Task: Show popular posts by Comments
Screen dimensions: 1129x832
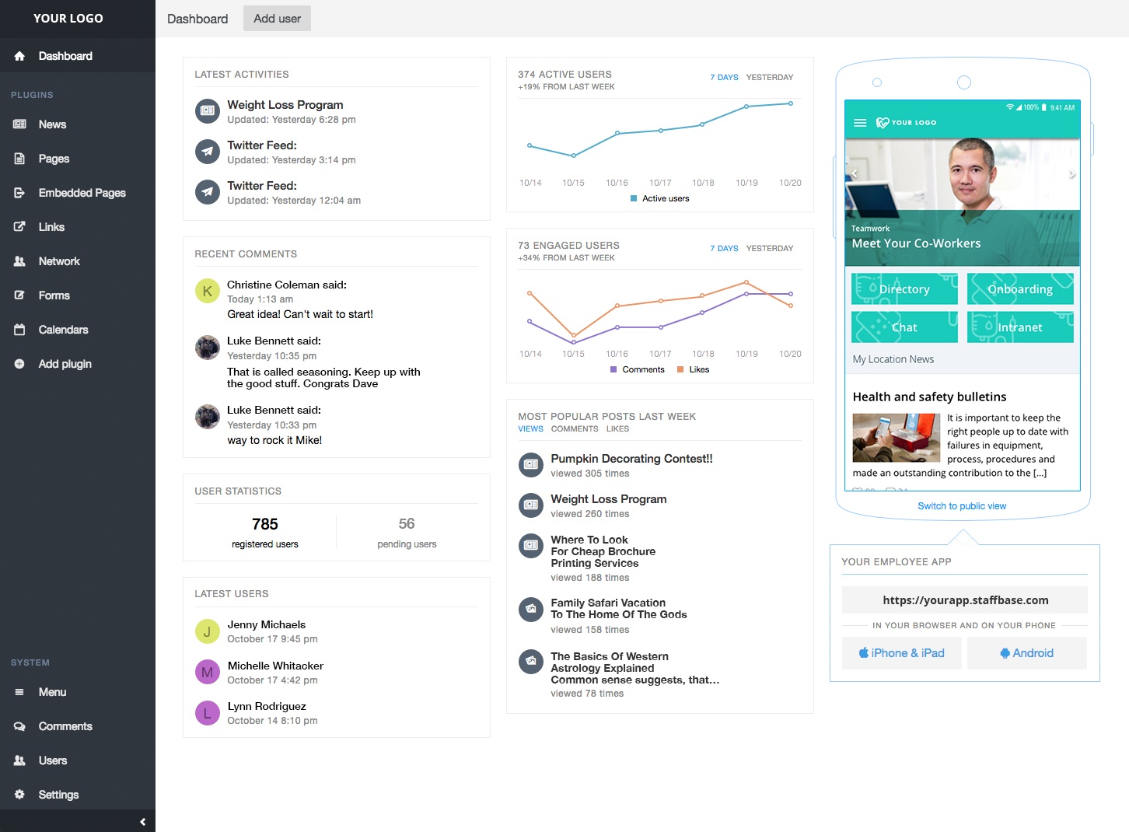Action: click(575, 429)
